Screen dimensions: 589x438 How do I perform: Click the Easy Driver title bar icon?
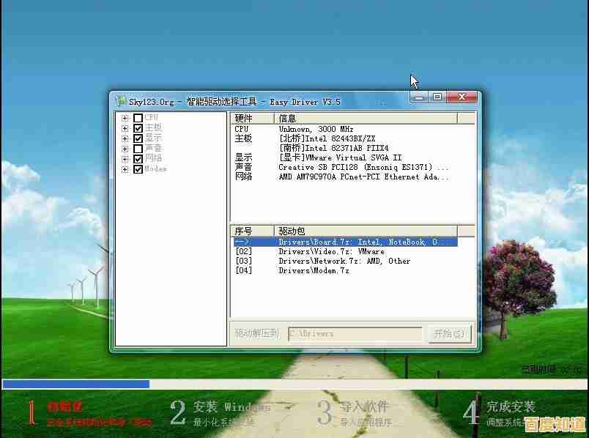click(121, 101)
